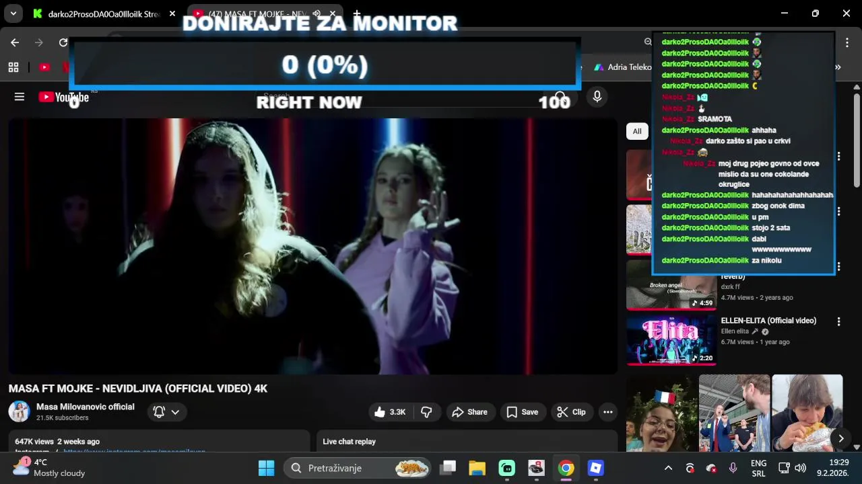Go forward in browser history
Screen dimensions: 862x484
click(x=39, y=42)
